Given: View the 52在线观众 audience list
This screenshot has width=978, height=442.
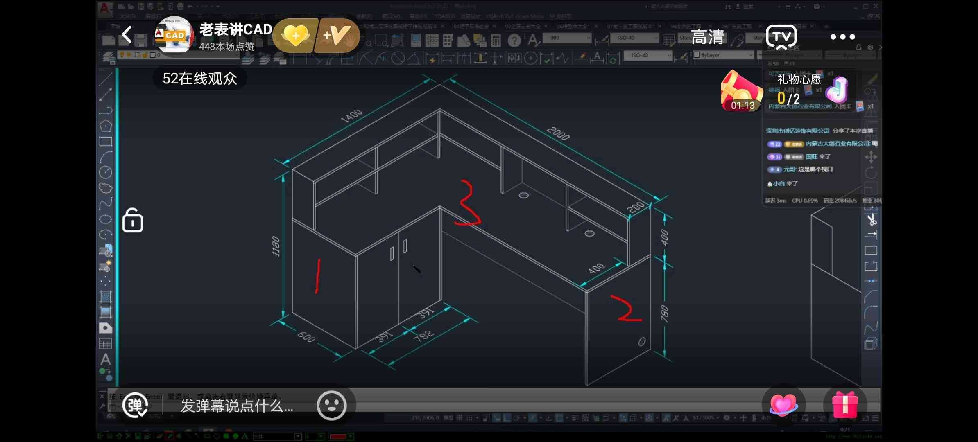Looking at the screenshot, I should coord(200,78).
